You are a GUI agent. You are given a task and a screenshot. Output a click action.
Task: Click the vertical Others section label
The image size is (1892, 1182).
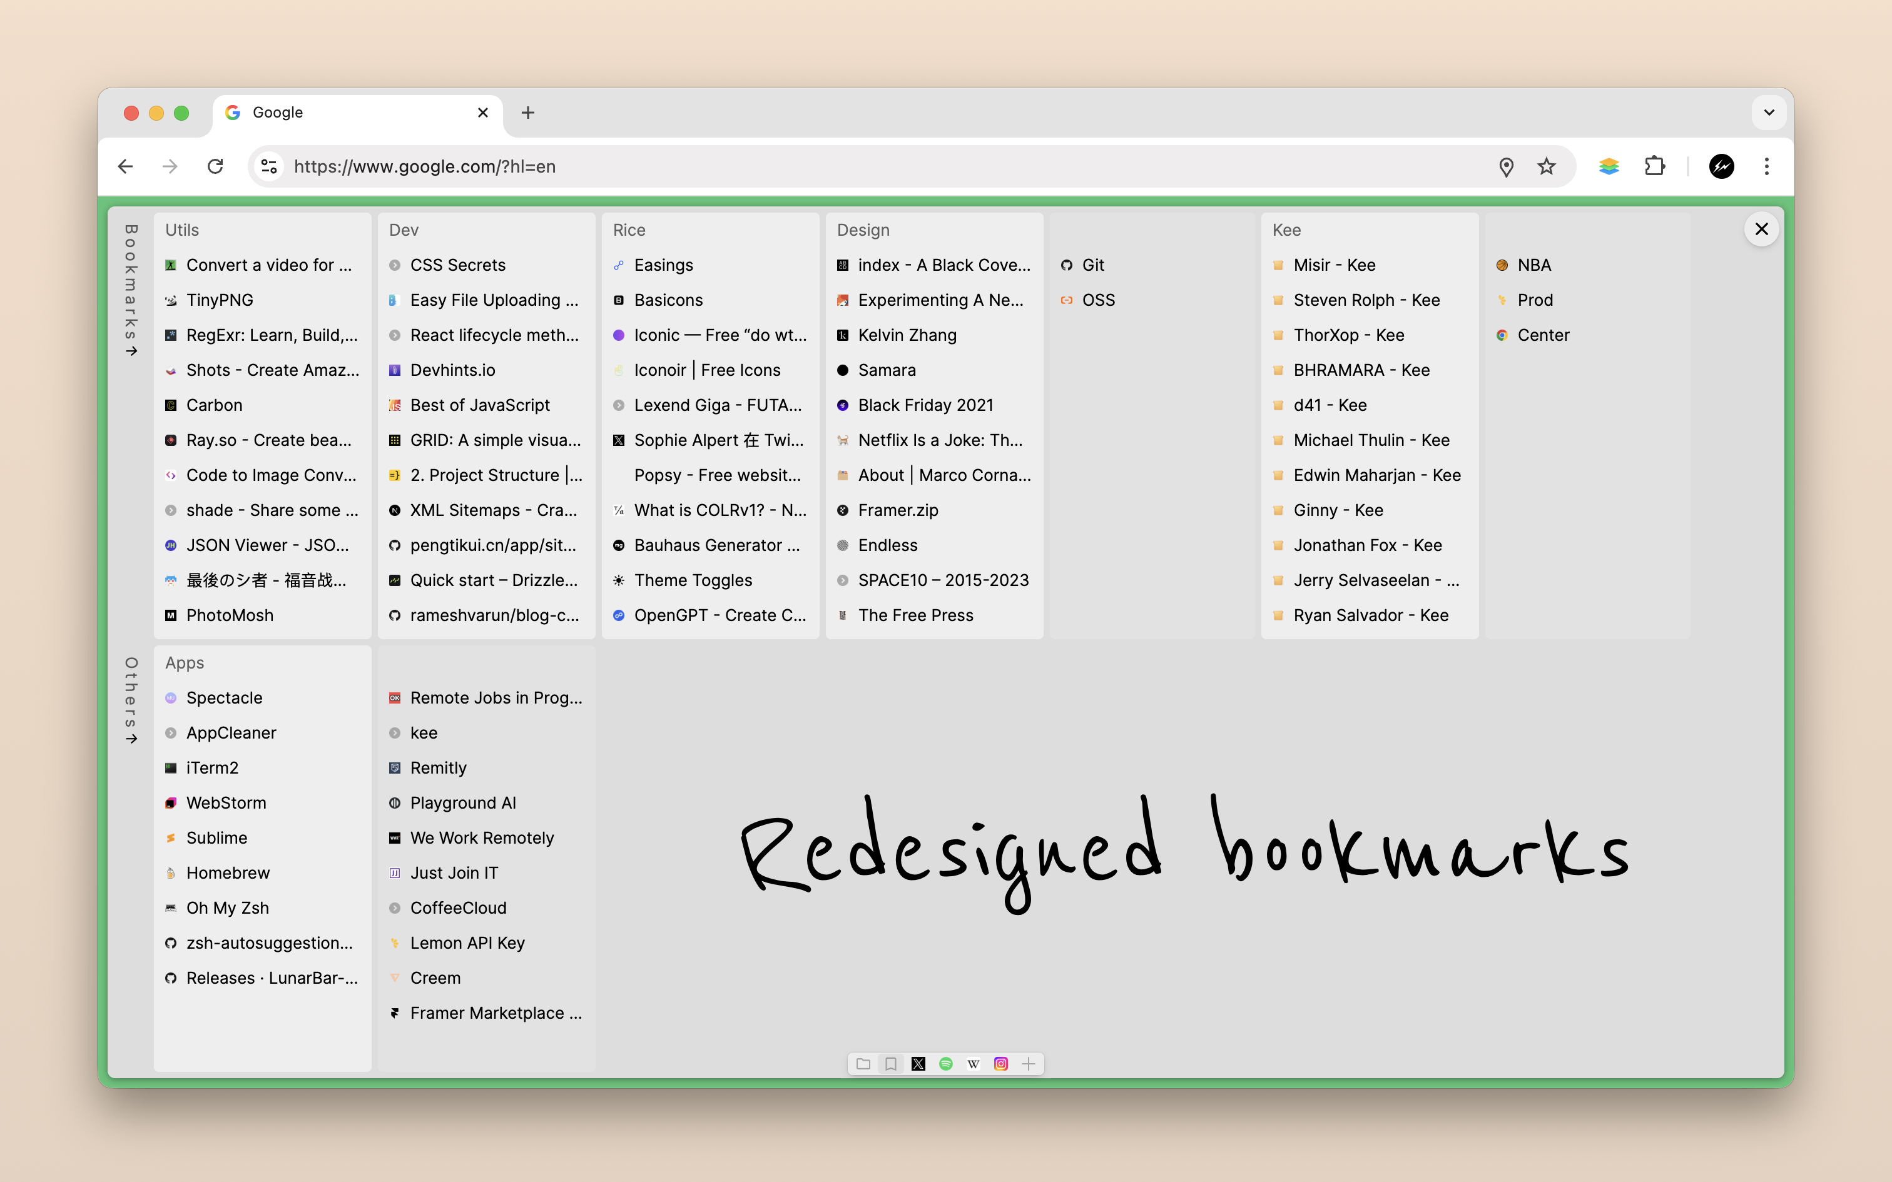[x=131, y=700]
